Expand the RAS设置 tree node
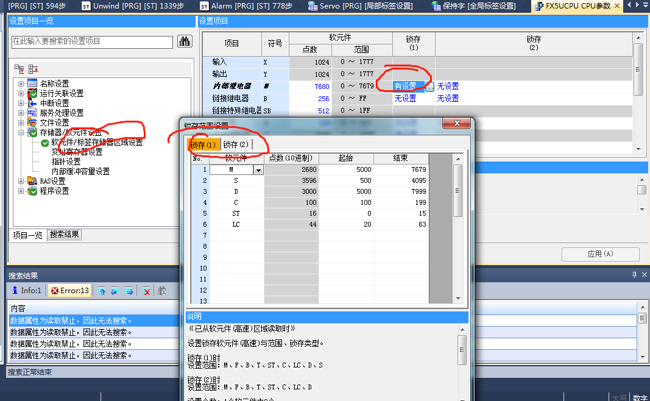 click(21, 181)
